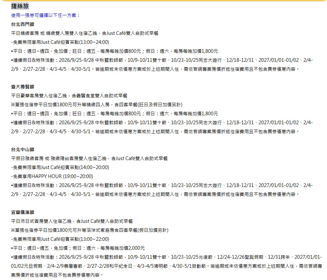Select the 台北西門館 heading
This screenshot has height=280, width=327.
click(23, 24)
